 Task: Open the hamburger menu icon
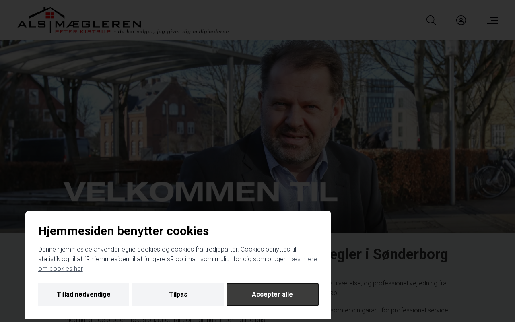click(x=492, y=20)
